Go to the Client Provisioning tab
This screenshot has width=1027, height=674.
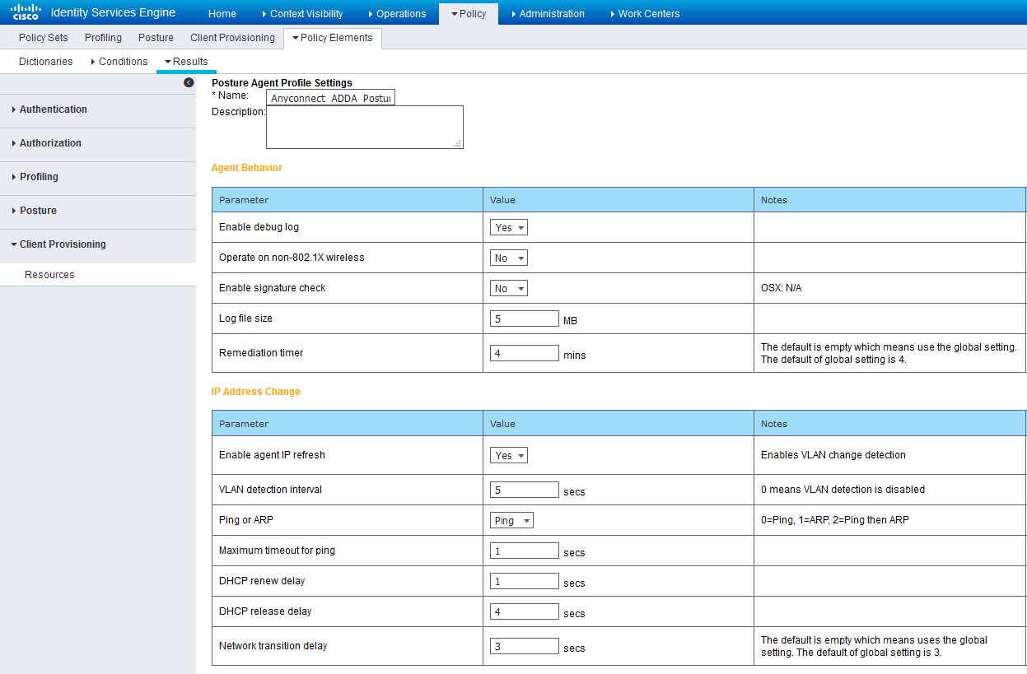click(x=232, y=38)
